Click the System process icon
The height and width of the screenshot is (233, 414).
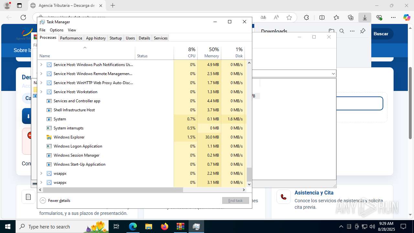tap(49, 119)
